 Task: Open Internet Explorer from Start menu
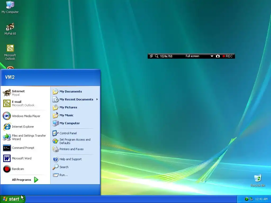25,127
